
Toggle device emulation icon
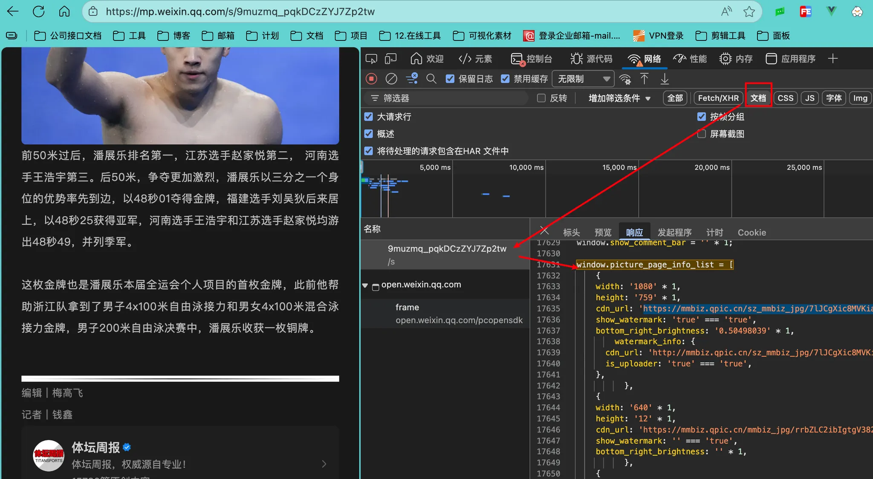click(x=390, y=59)
